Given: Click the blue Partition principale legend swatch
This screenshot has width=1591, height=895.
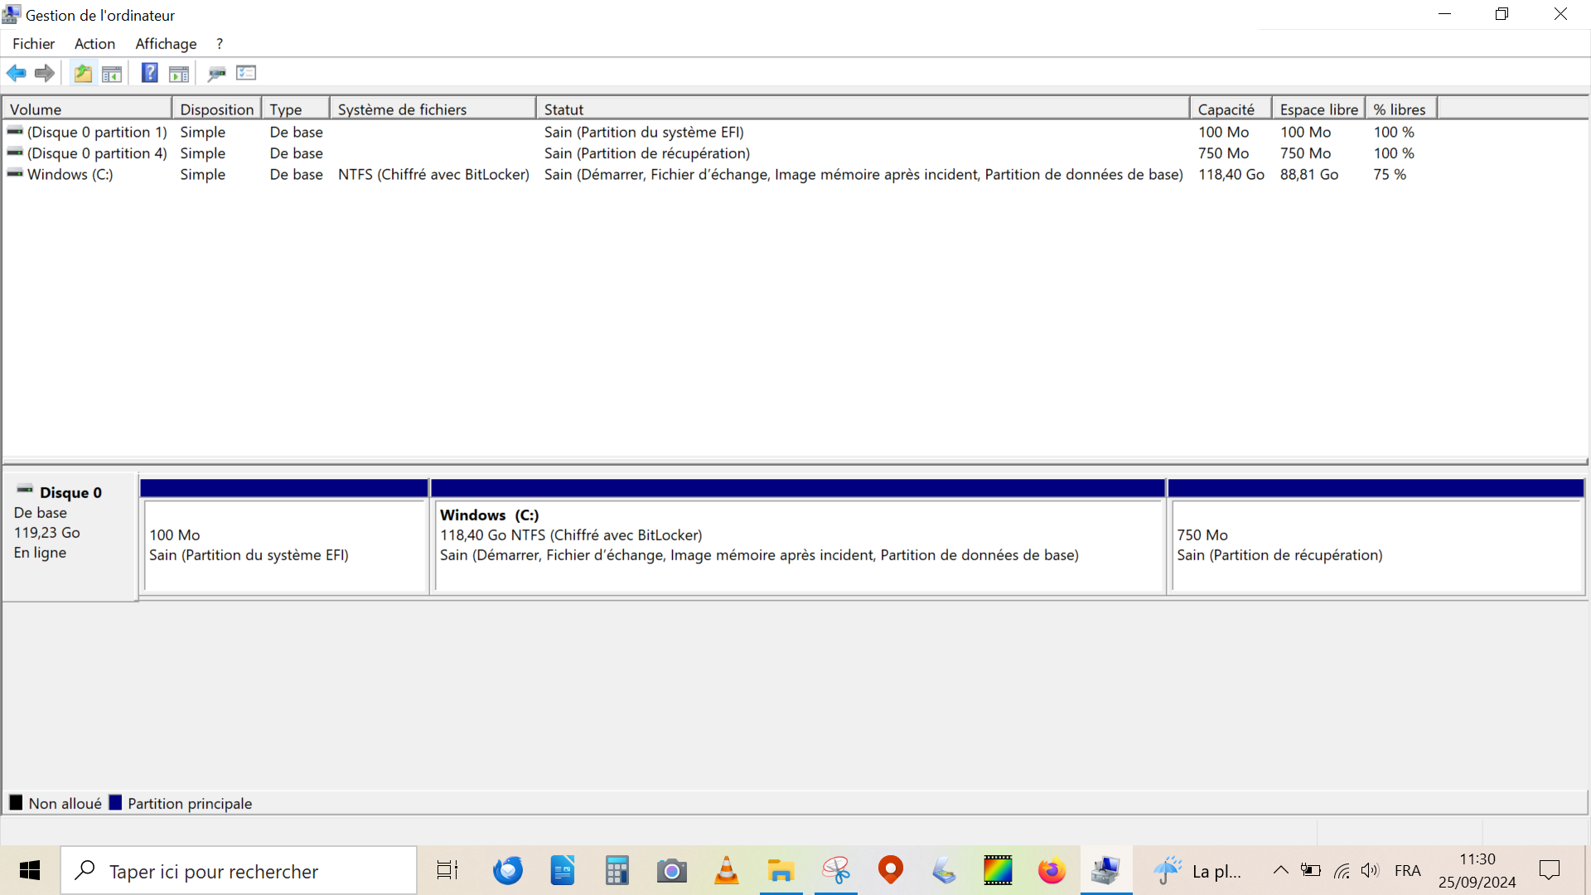Looking at the screenshot, I should tap(115, 802).
